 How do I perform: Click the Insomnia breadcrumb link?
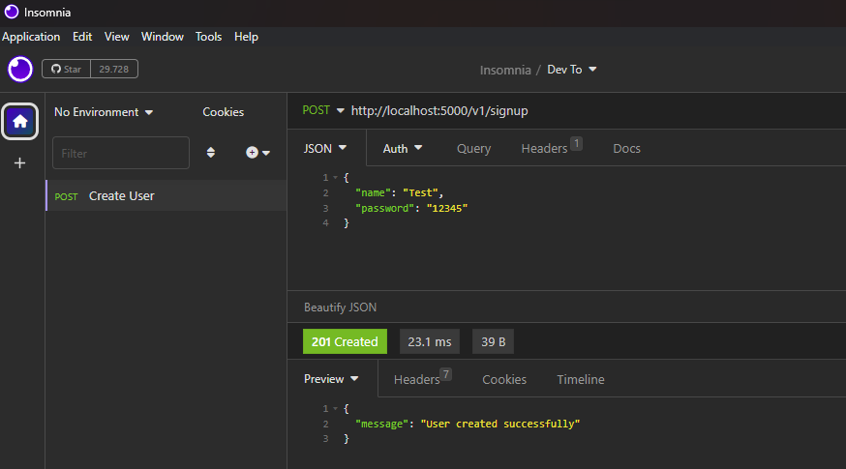point(505,70)
